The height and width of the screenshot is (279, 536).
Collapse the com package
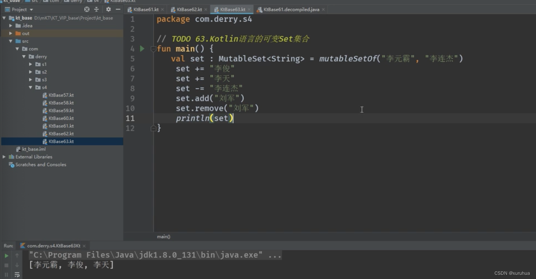[17, 49]
